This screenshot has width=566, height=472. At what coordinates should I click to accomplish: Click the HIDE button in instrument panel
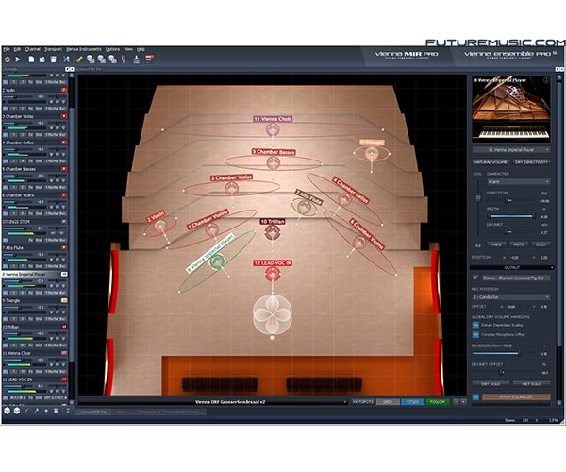pyautogui.click(x=497, y=244)
